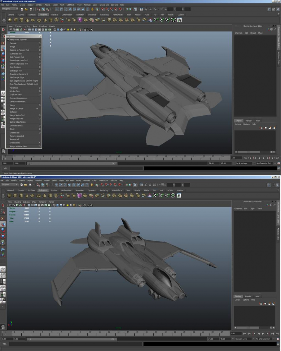
Task: Switch to Render tab in upper Layer Editor
Action: (x=249, y=121)
